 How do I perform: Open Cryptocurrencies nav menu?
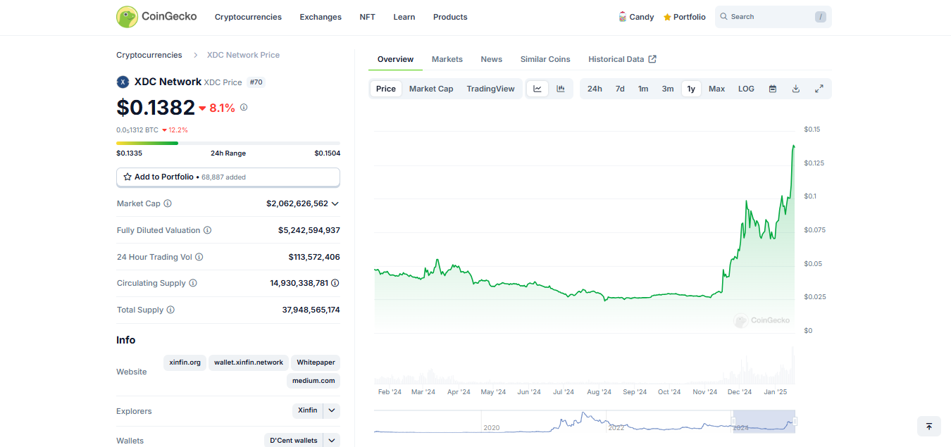(x=248, y=17)
